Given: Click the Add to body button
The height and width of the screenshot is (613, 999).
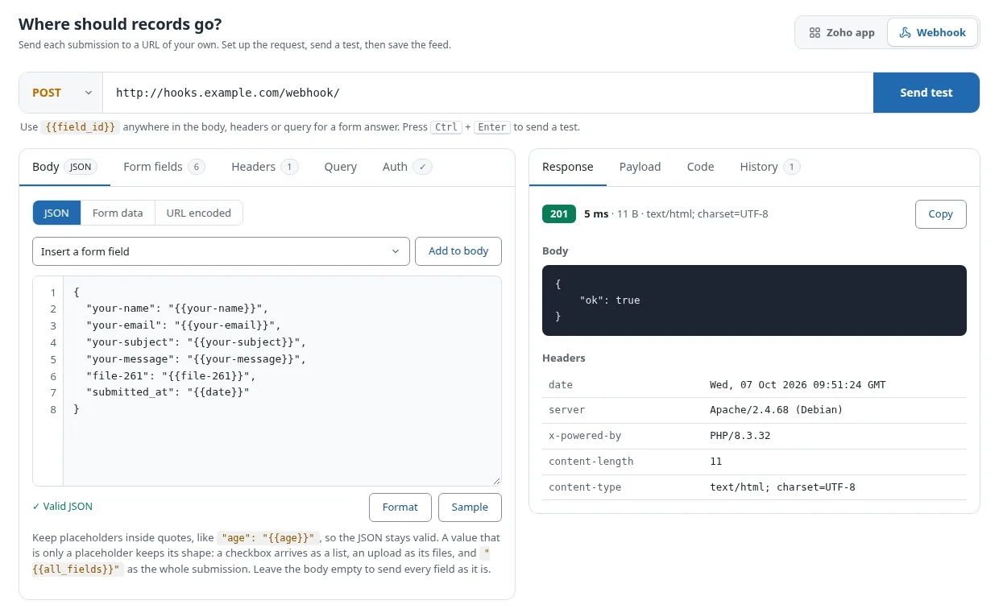Looking at the screenshot, I should coord(458,251).
